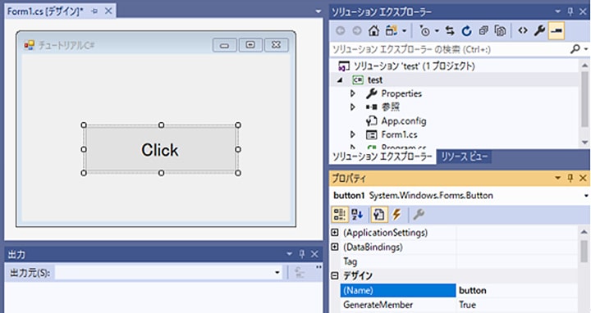Collapse all items in Solution Explorer

(483, 31)
